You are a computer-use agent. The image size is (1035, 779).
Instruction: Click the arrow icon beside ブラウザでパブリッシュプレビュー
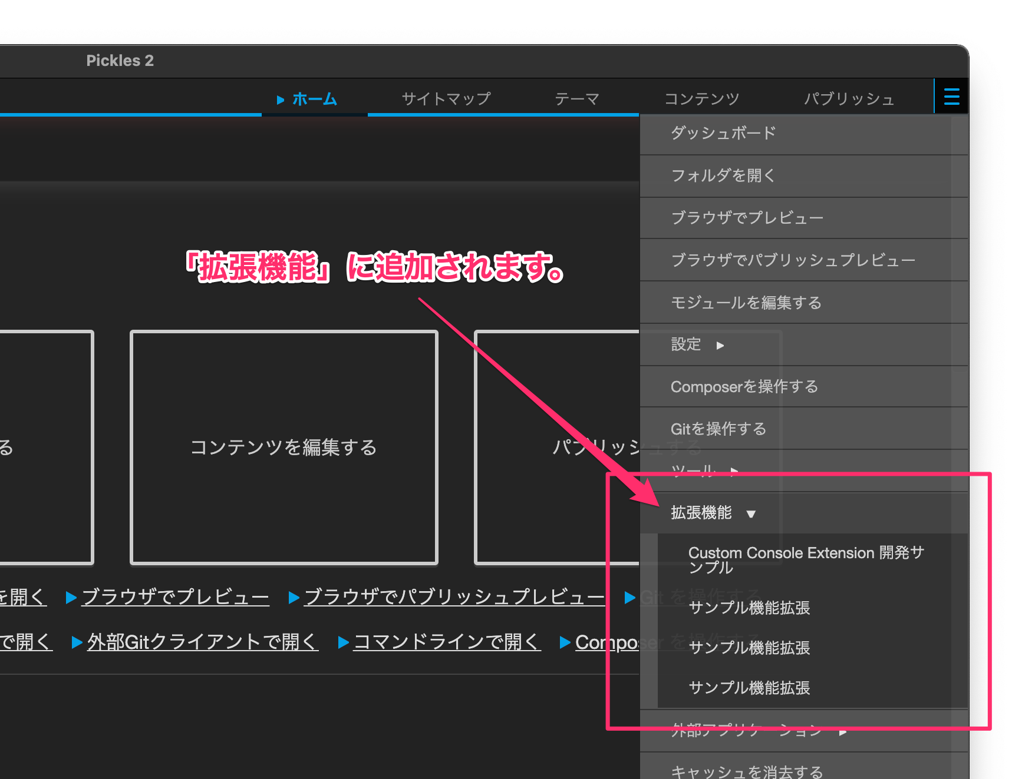(293, 597)
